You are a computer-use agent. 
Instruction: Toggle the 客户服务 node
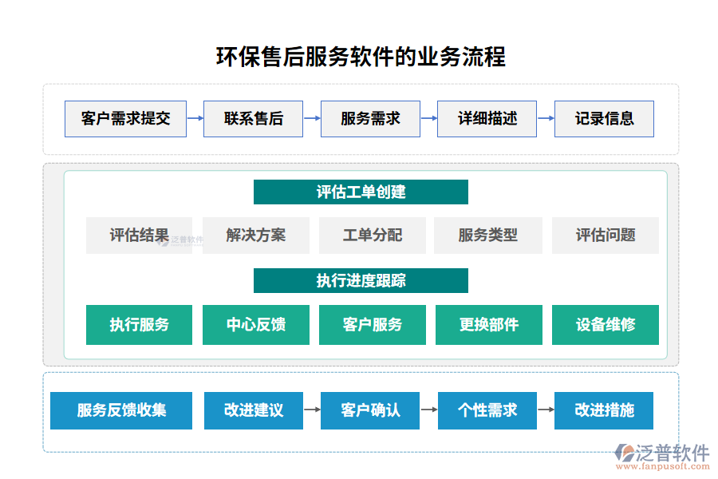pyautogui.click(x=372, y=325)
